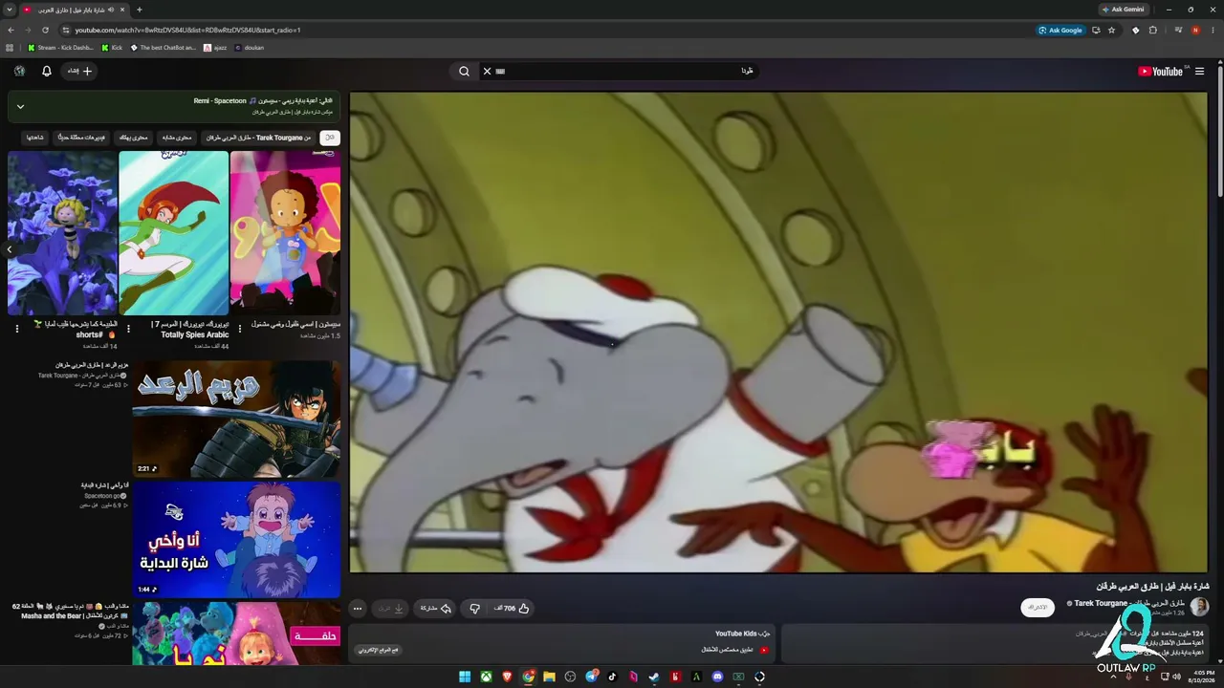Like the video with 706 thousand likes
1224x688 pixels.
(512, 608)
